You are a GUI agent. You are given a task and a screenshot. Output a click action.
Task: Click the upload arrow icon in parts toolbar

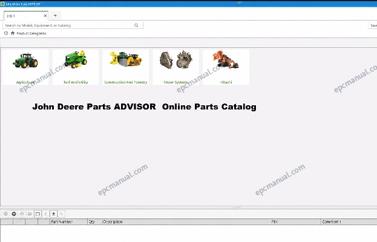click(x=45, y=214)
